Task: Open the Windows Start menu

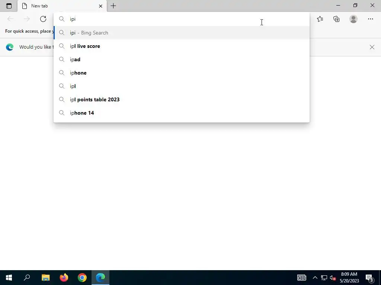Action: pos(9,278)
